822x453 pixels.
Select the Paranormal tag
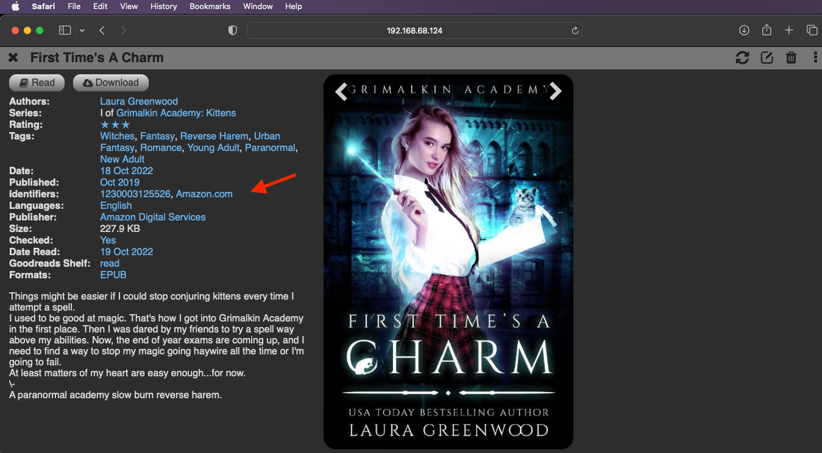[270, 148]
